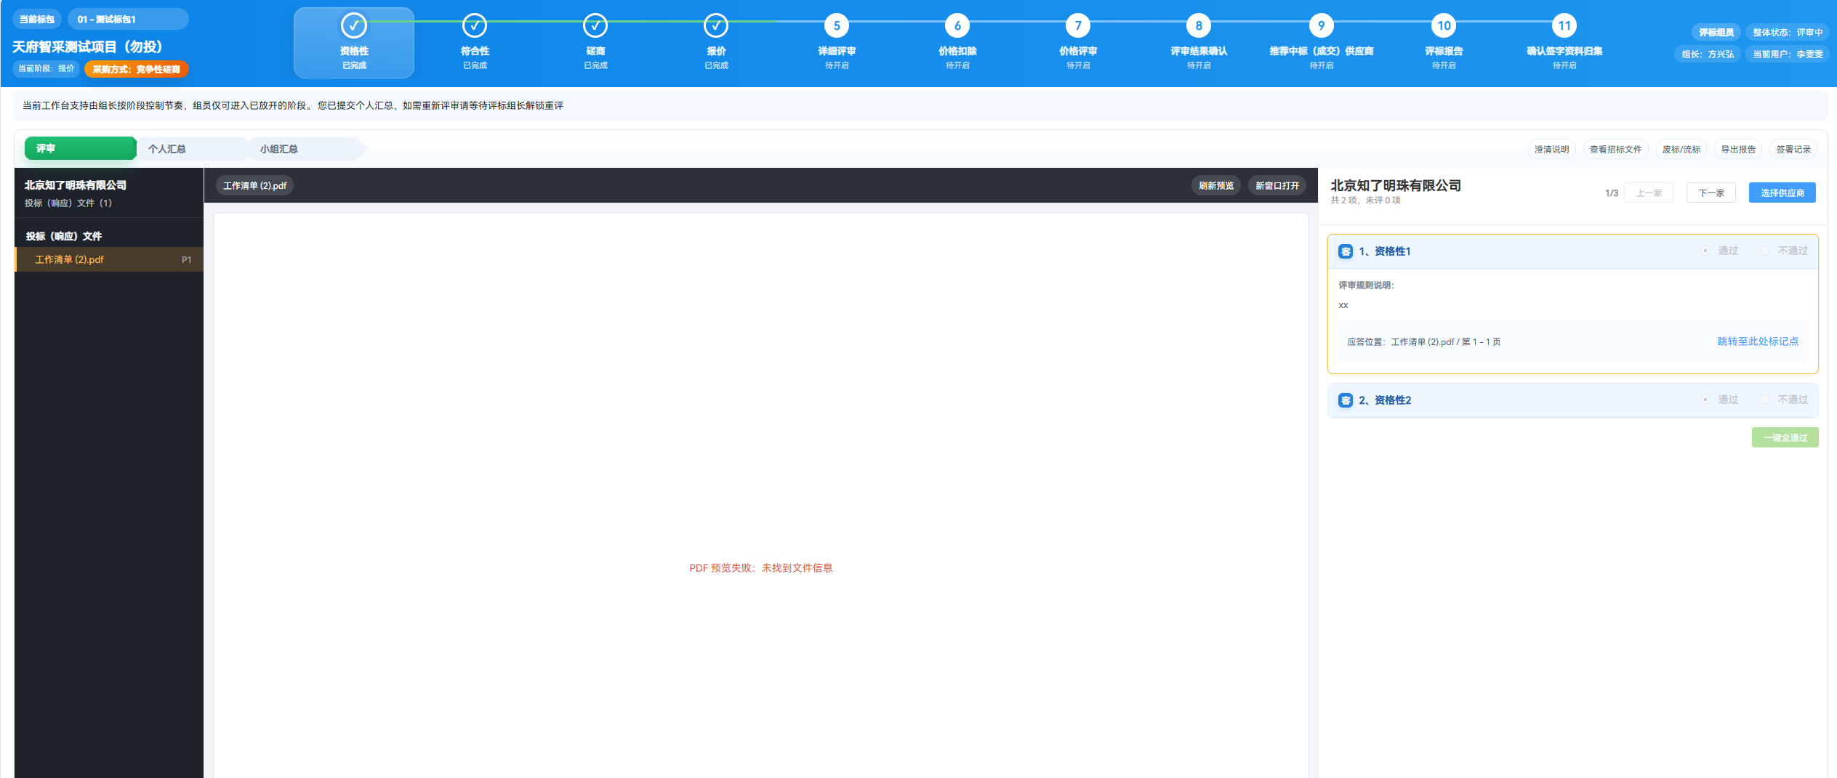
Task: Click the 下一家 button
Action: pos(1711,193)
